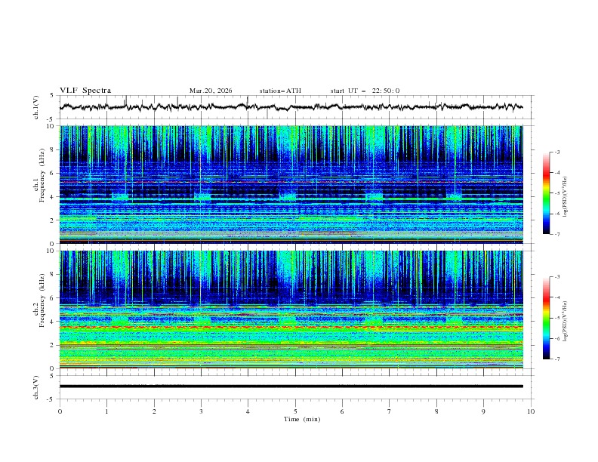Click the 10-minute tick label on time axis
598x462 pixels.
coord(531,411)
